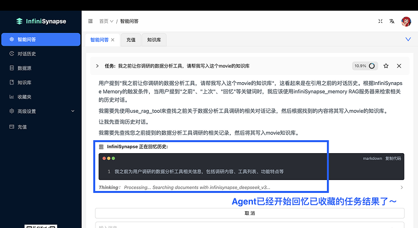The width and height of the screenshot is (418, 228).
Task: Click the book icon beside 知识库
Action: click(12, 82)
